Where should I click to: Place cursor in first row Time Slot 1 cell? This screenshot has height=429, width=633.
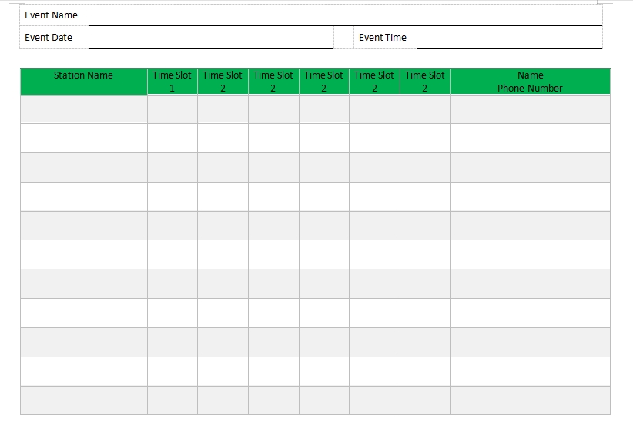tap(172, 109)
